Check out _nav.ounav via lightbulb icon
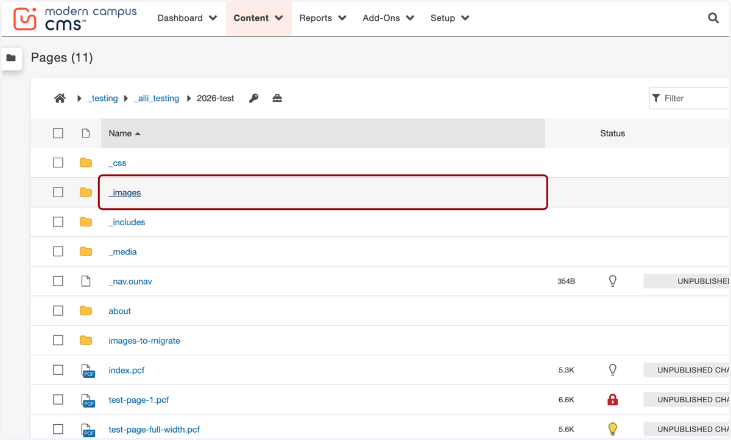Image resolution: width=731 pixels, height=440 pixels. click(x=613, y=281)
